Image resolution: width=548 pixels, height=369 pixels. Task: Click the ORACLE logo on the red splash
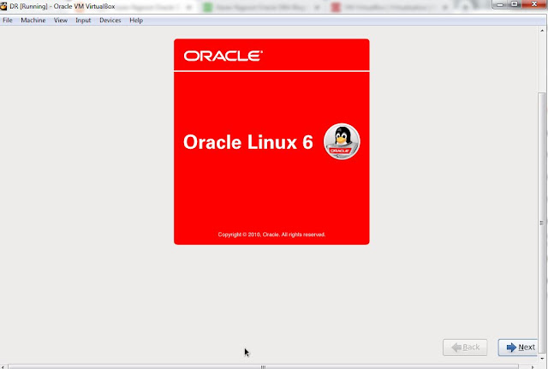pyautogui.click(x=223, y=56)
